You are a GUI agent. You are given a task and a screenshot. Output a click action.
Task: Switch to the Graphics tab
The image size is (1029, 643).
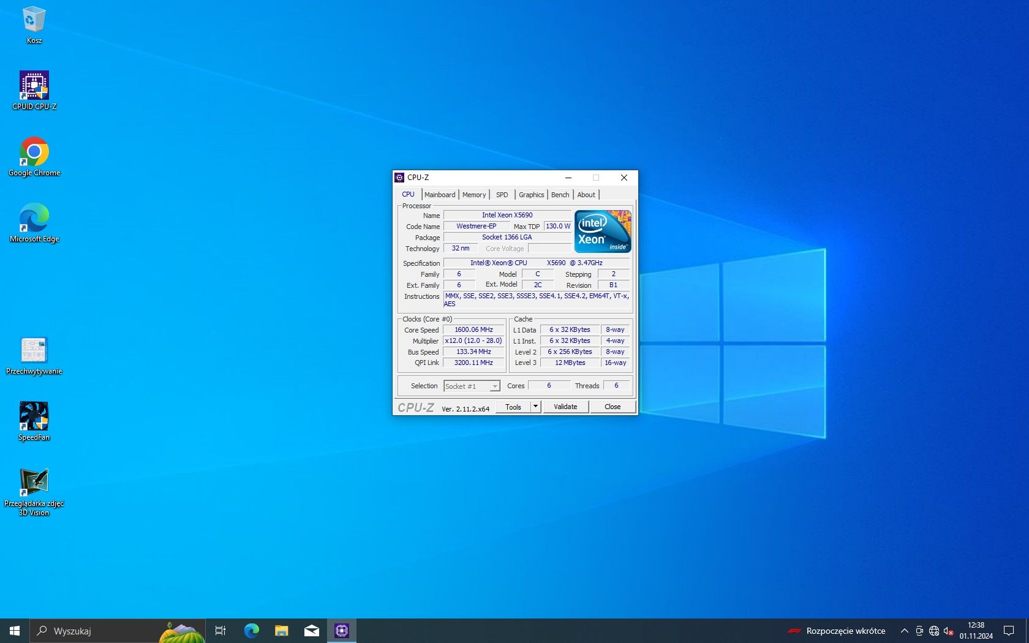[x=531, y=195]
